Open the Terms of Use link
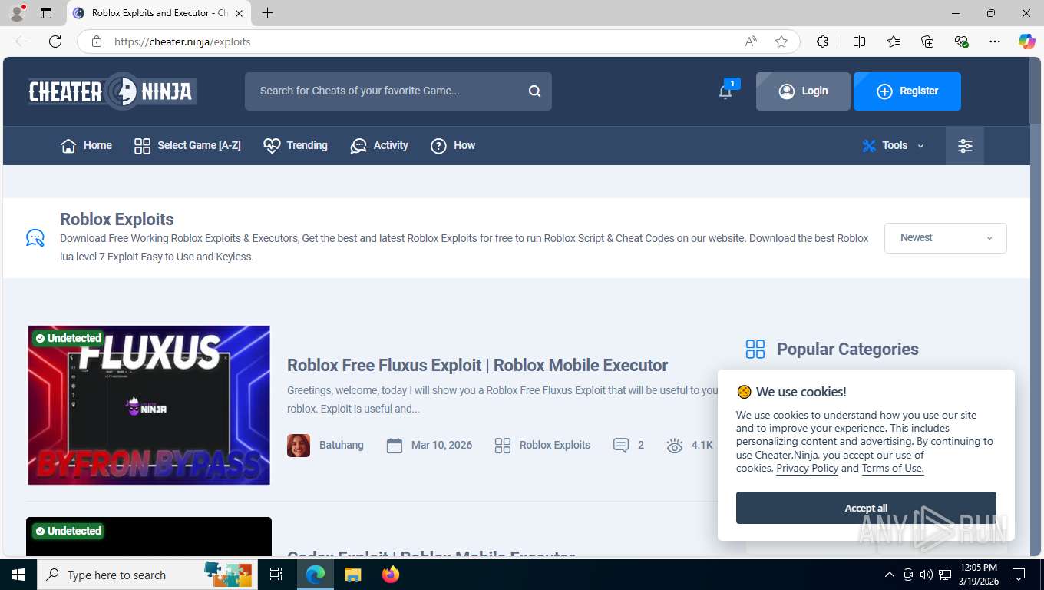The width and height of the screenshot is (1044, 590). coord(892,469)
